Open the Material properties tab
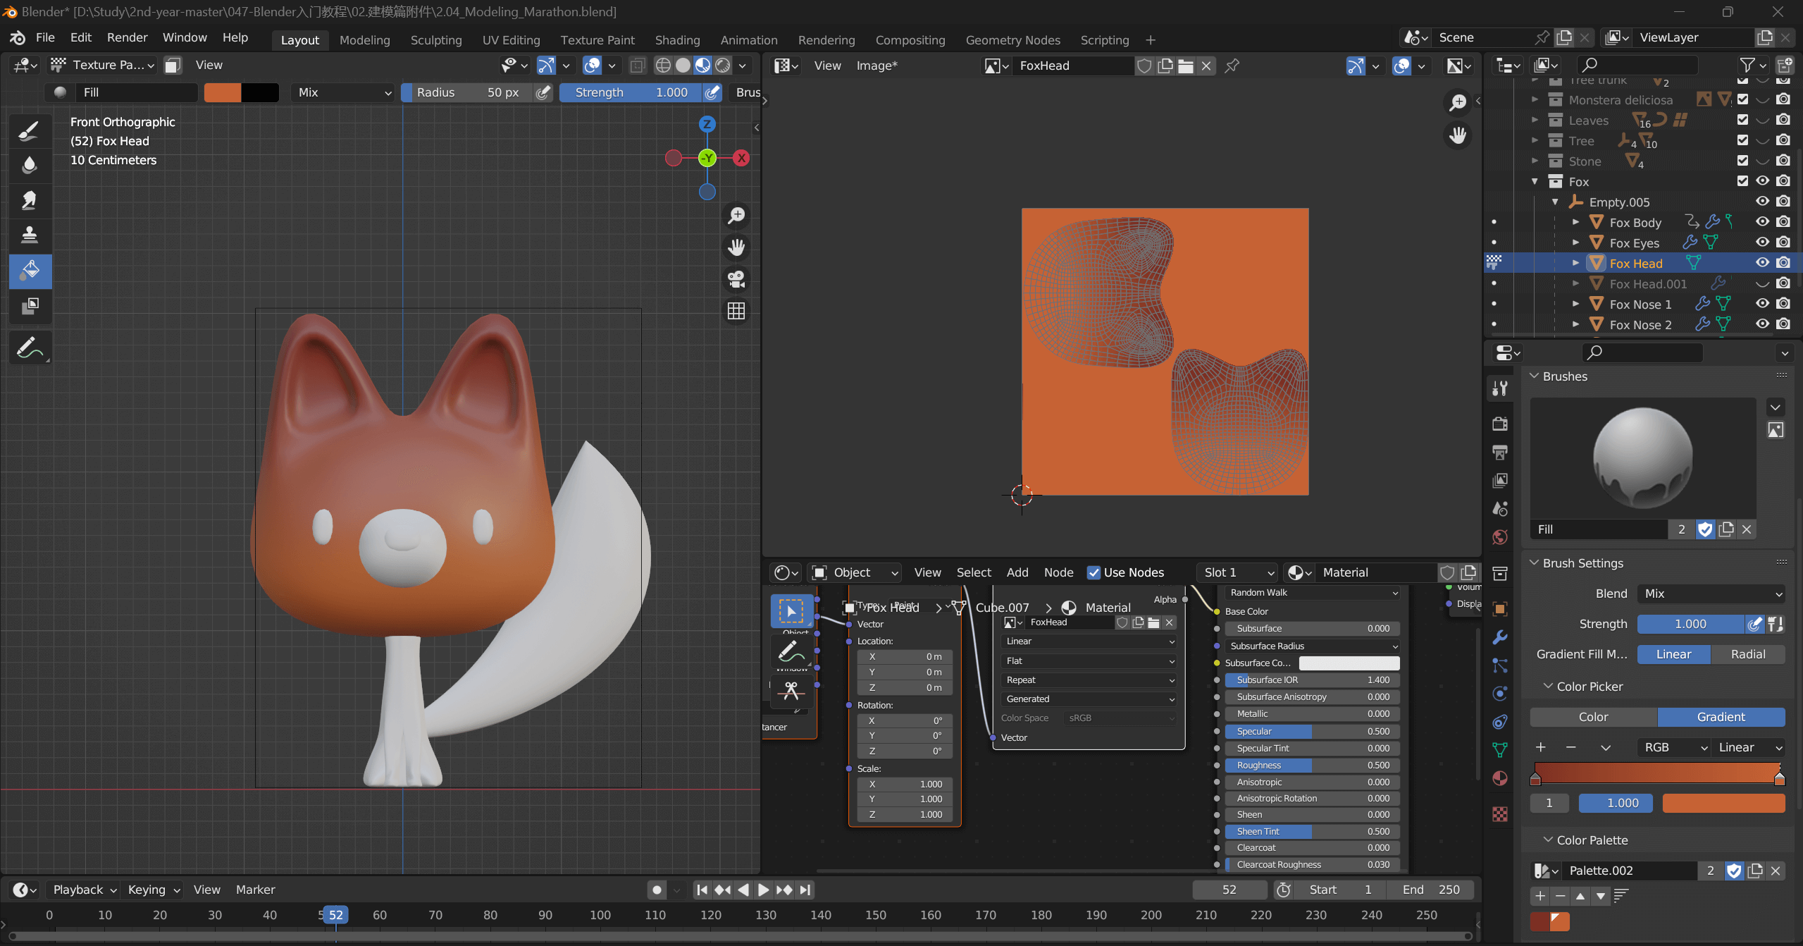Image resolution: width=1803 pixels, height=946 pixels. [x=1500, y=778]
